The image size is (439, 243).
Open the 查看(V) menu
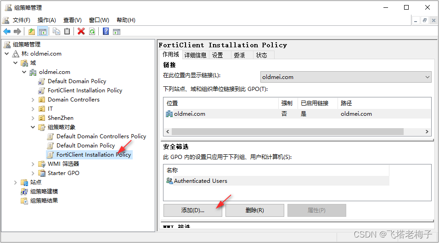point(72,20)
